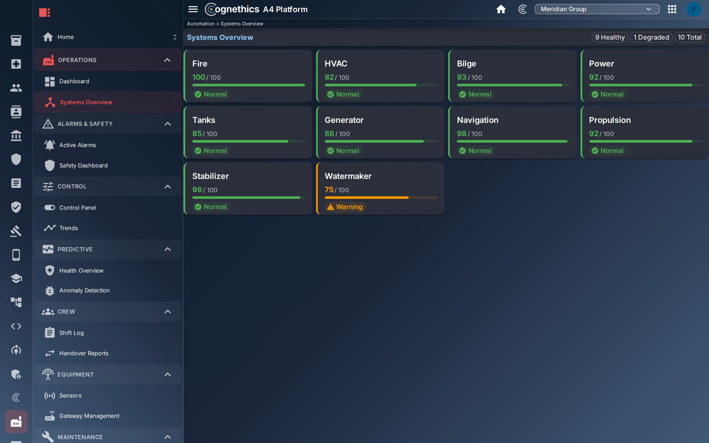
Task: Click the 1 Degraded badge
Action: [651, 37]
